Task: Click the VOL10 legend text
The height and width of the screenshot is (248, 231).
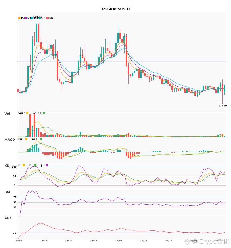Action: 37,113
